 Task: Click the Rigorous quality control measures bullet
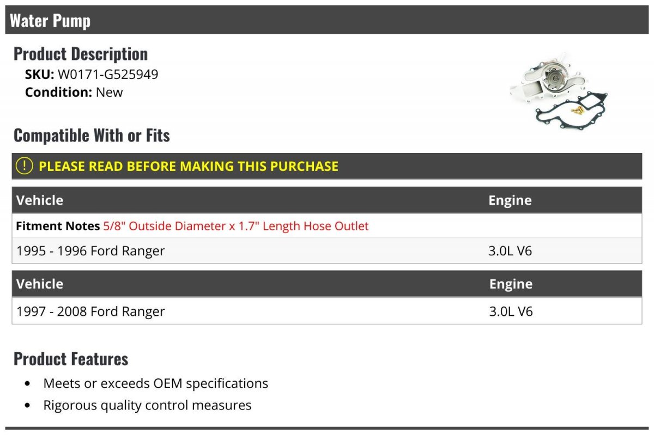pyautogui.click(x=147, y=405)
